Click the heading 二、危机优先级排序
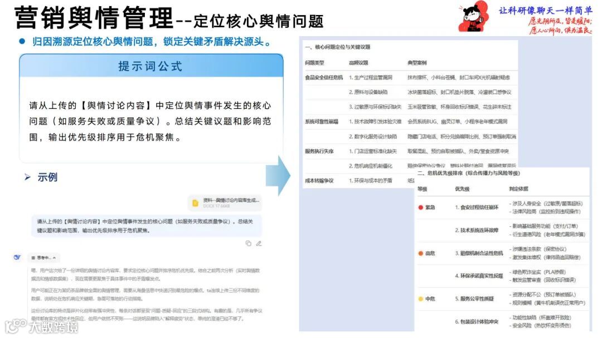The image size is (602, 338). click(x=468, y=173)
